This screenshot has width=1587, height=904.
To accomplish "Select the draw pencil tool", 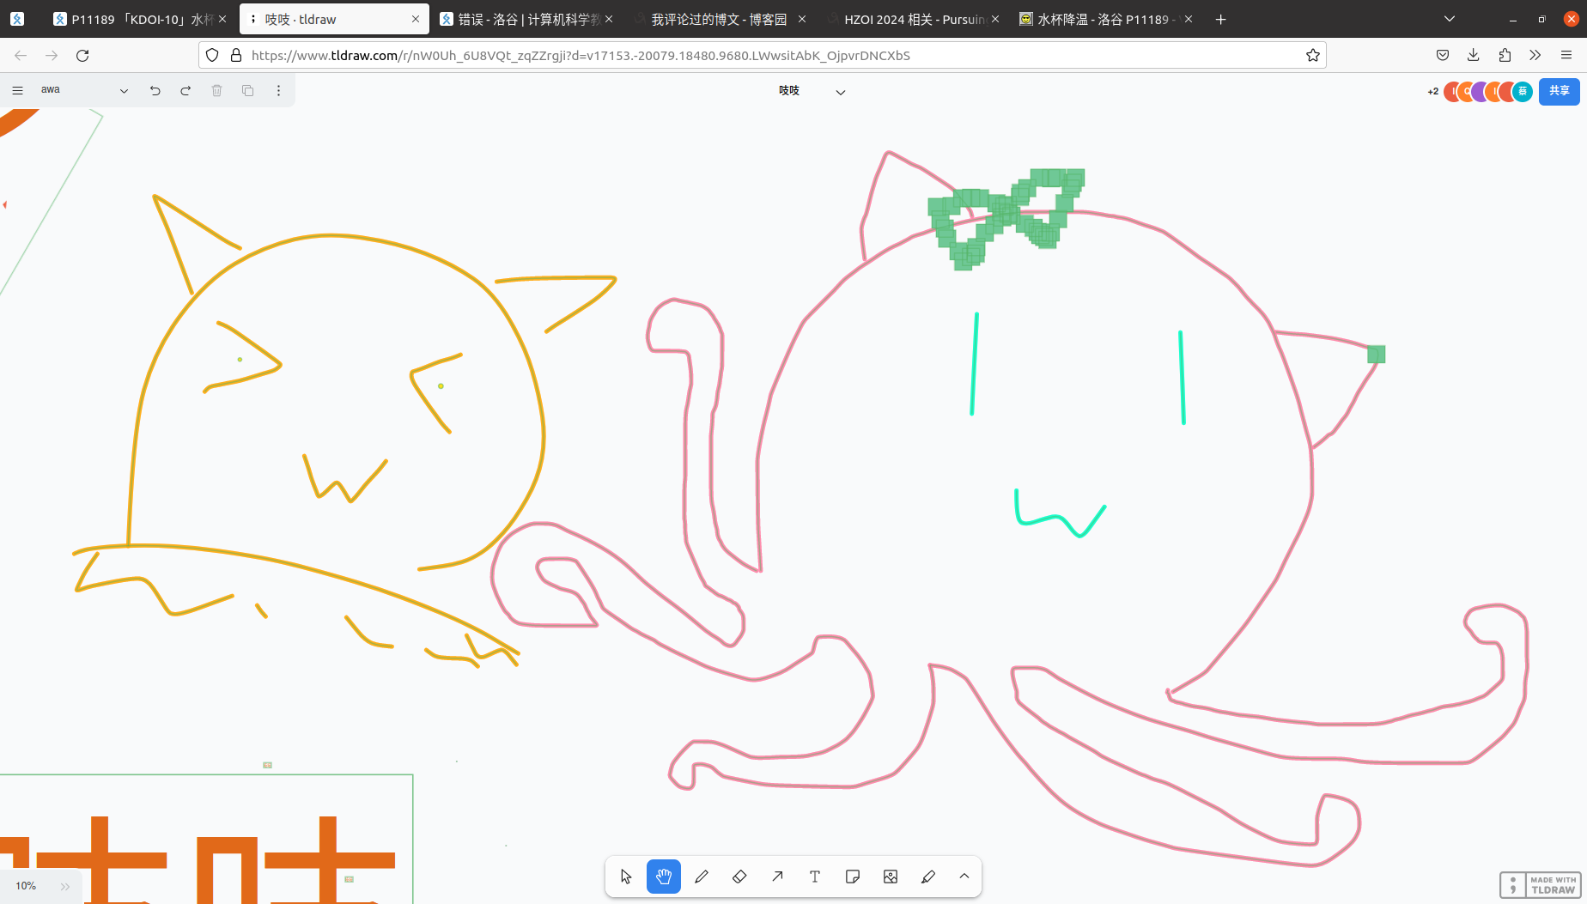I will (x=702, y=877).
